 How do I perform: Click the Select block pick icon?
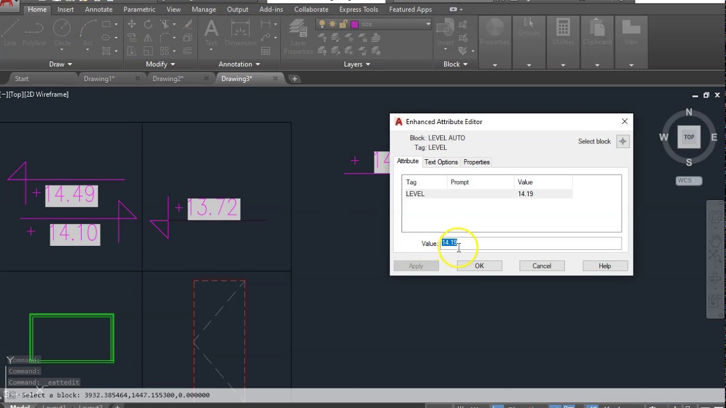click(x=623, y=142)
